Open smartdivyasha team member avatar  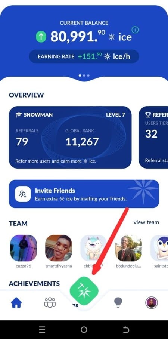click(x=59, y=248)
